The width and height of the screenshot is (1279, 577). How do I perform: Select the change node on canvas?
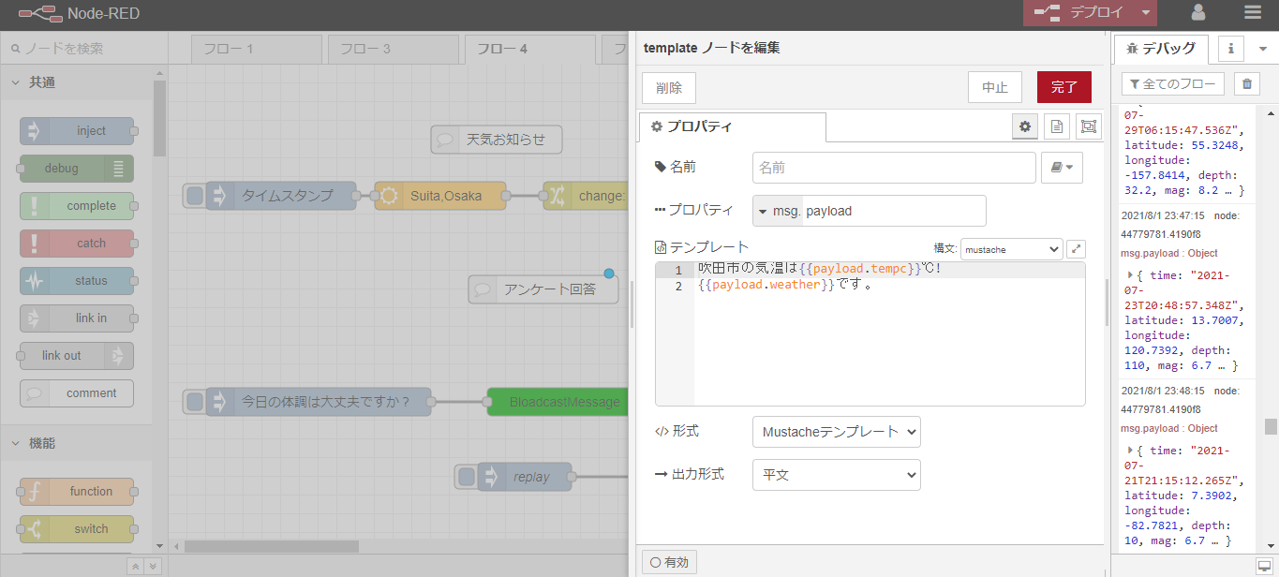pyautogui.click(x=586, y=196)
